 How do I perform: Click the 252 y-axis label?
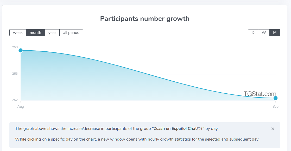15,100
